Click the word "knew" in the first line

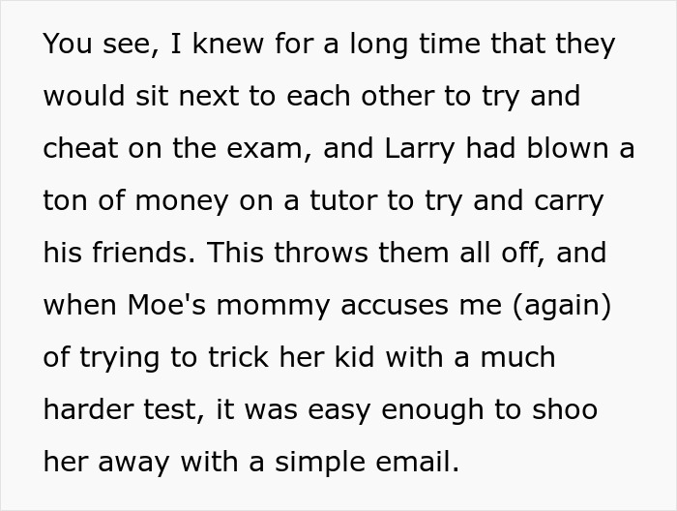click(x=227, y=44)
